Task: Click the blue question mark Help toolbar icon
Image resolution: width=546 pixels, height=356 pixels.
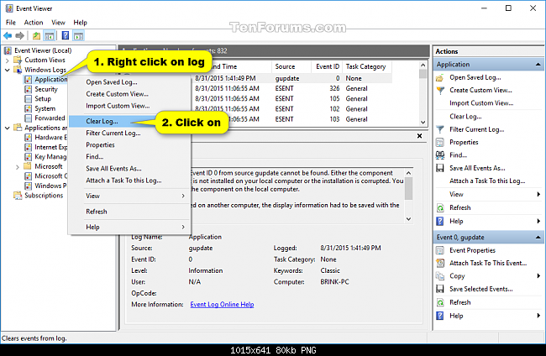Action: coord(65,36)
